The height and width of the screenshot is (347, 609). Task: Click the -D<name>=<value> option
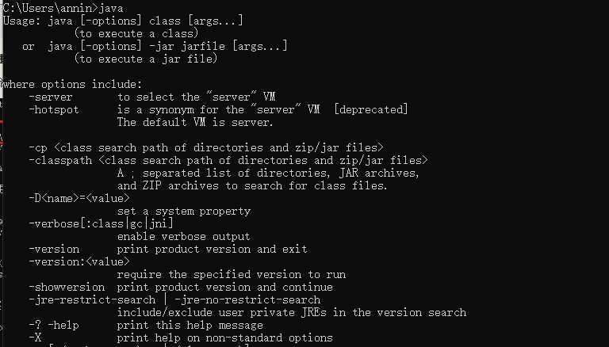79,198
